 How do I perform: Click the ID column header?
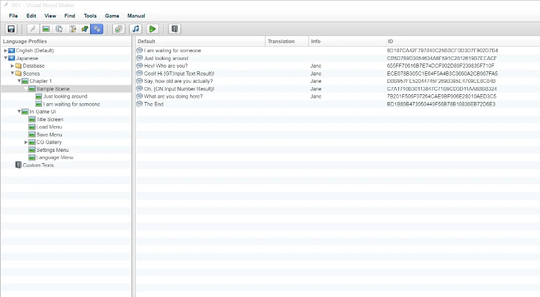390,41
